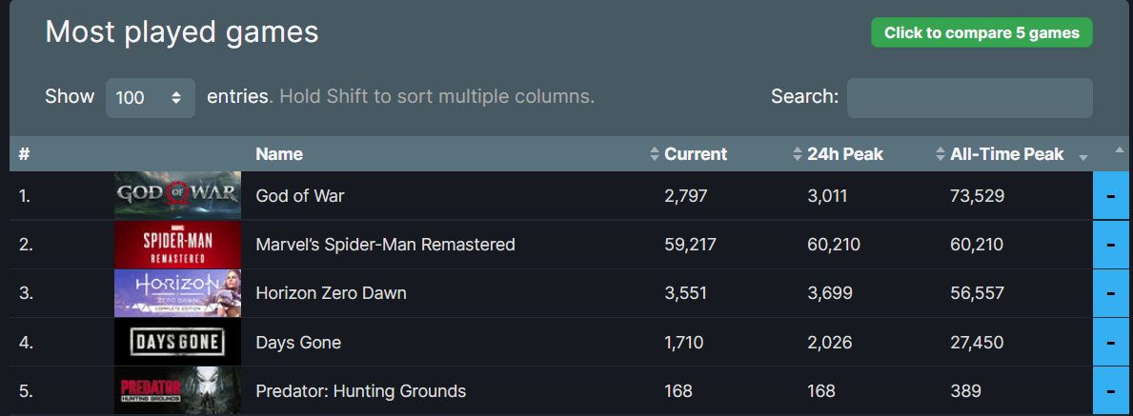Open the God of War game link
The width and height of the screenshot is (1133, 416).
pyautogui.click(x=300, y=195)
